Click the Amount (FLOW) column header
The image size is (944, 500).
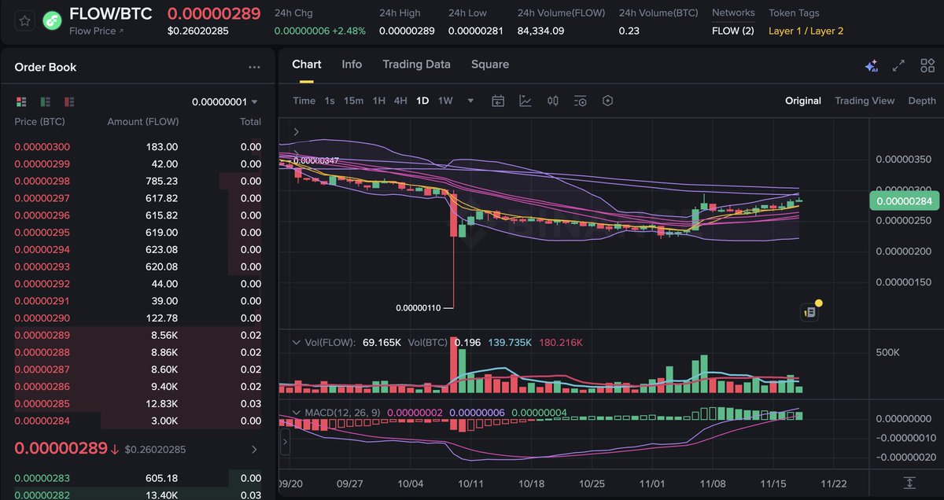(x=142, y=122)
